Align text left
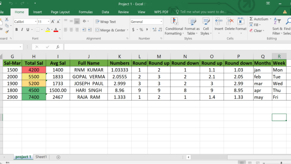The image size is (291, 164). [66, 30]
